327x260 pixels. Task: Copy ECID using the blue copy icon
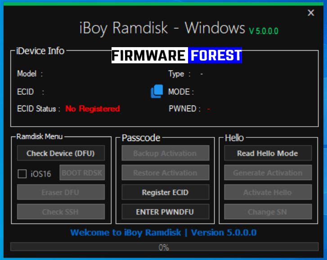coord(157,91)
